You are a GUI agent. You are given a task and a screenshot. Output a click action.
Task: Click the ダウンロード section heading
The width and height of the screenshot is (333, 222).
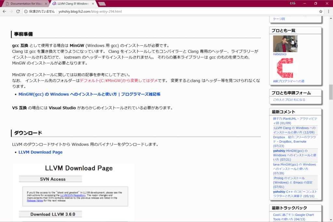[28, 133]
